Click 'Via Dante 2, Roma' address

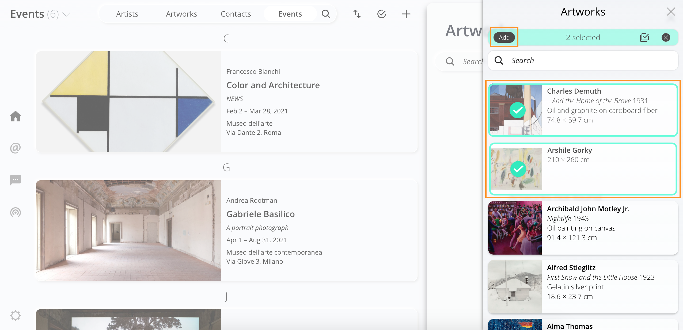pos(253,133)
